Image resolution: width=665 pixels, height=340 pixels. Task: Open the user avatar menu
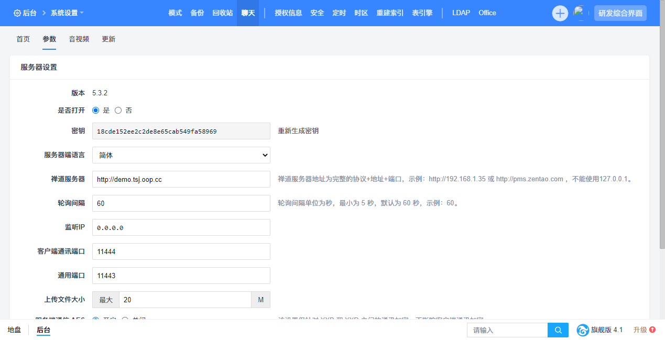[579, 13]
